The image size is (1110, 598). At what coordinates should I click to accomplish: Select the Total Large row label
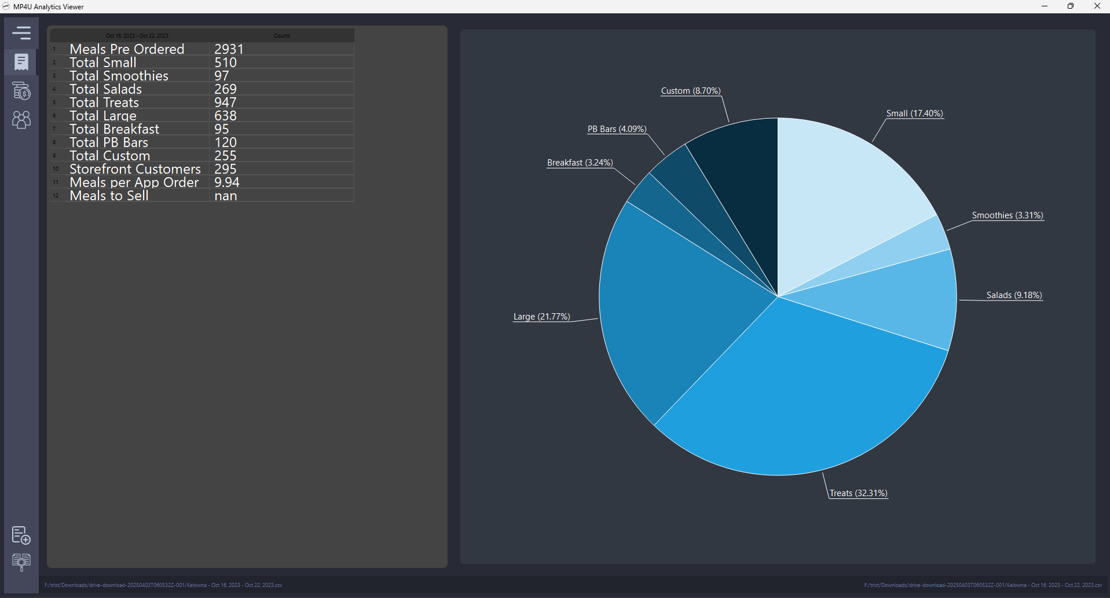pyautogui.click(x=103, y=116)
